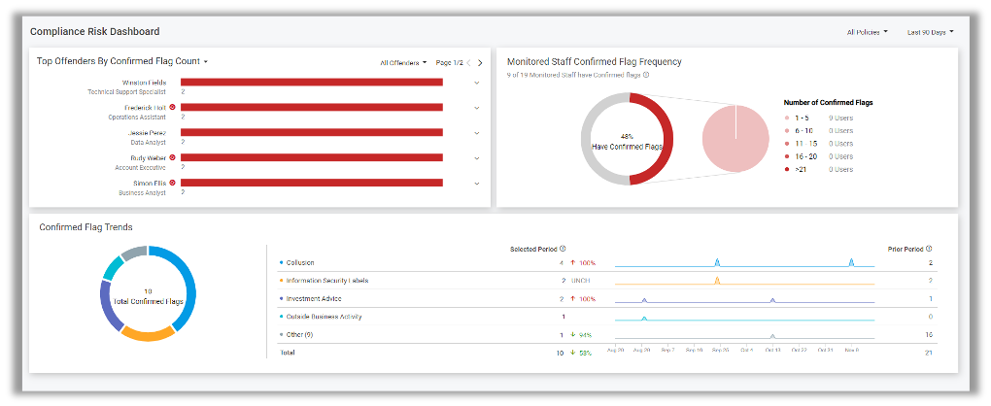Click the Total row label
This screenshot has width=991, height=406.
(288, 353)
